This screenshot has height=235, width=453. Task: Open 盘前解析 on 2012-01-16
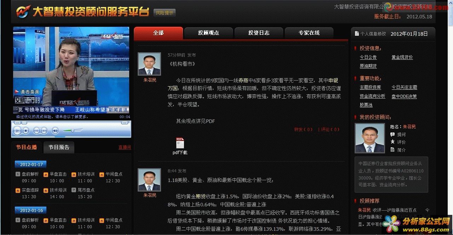27,223
